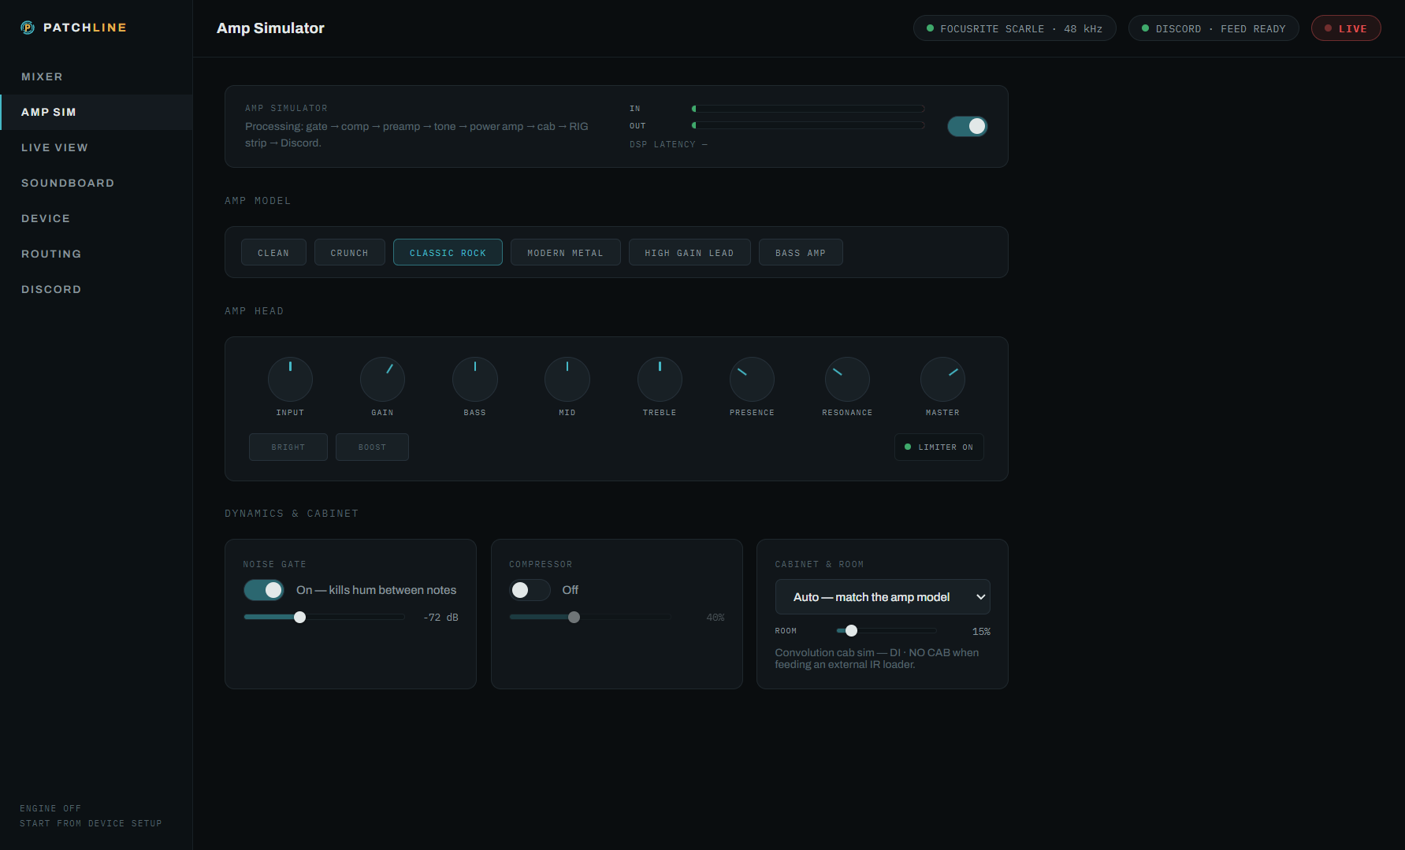
Task: Click the Resonance knob
Action: 847,379
